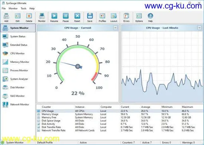Viewport: 204px width, 145px height.
Task: Open the Process Monitor view
Action: [x=18, y=70]
